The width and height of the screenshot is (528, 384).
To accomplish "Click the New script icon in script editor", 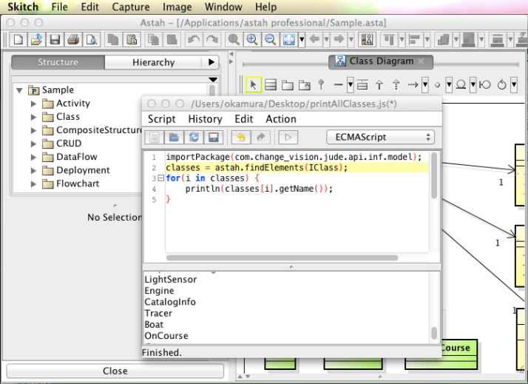I will pos(155,138).
